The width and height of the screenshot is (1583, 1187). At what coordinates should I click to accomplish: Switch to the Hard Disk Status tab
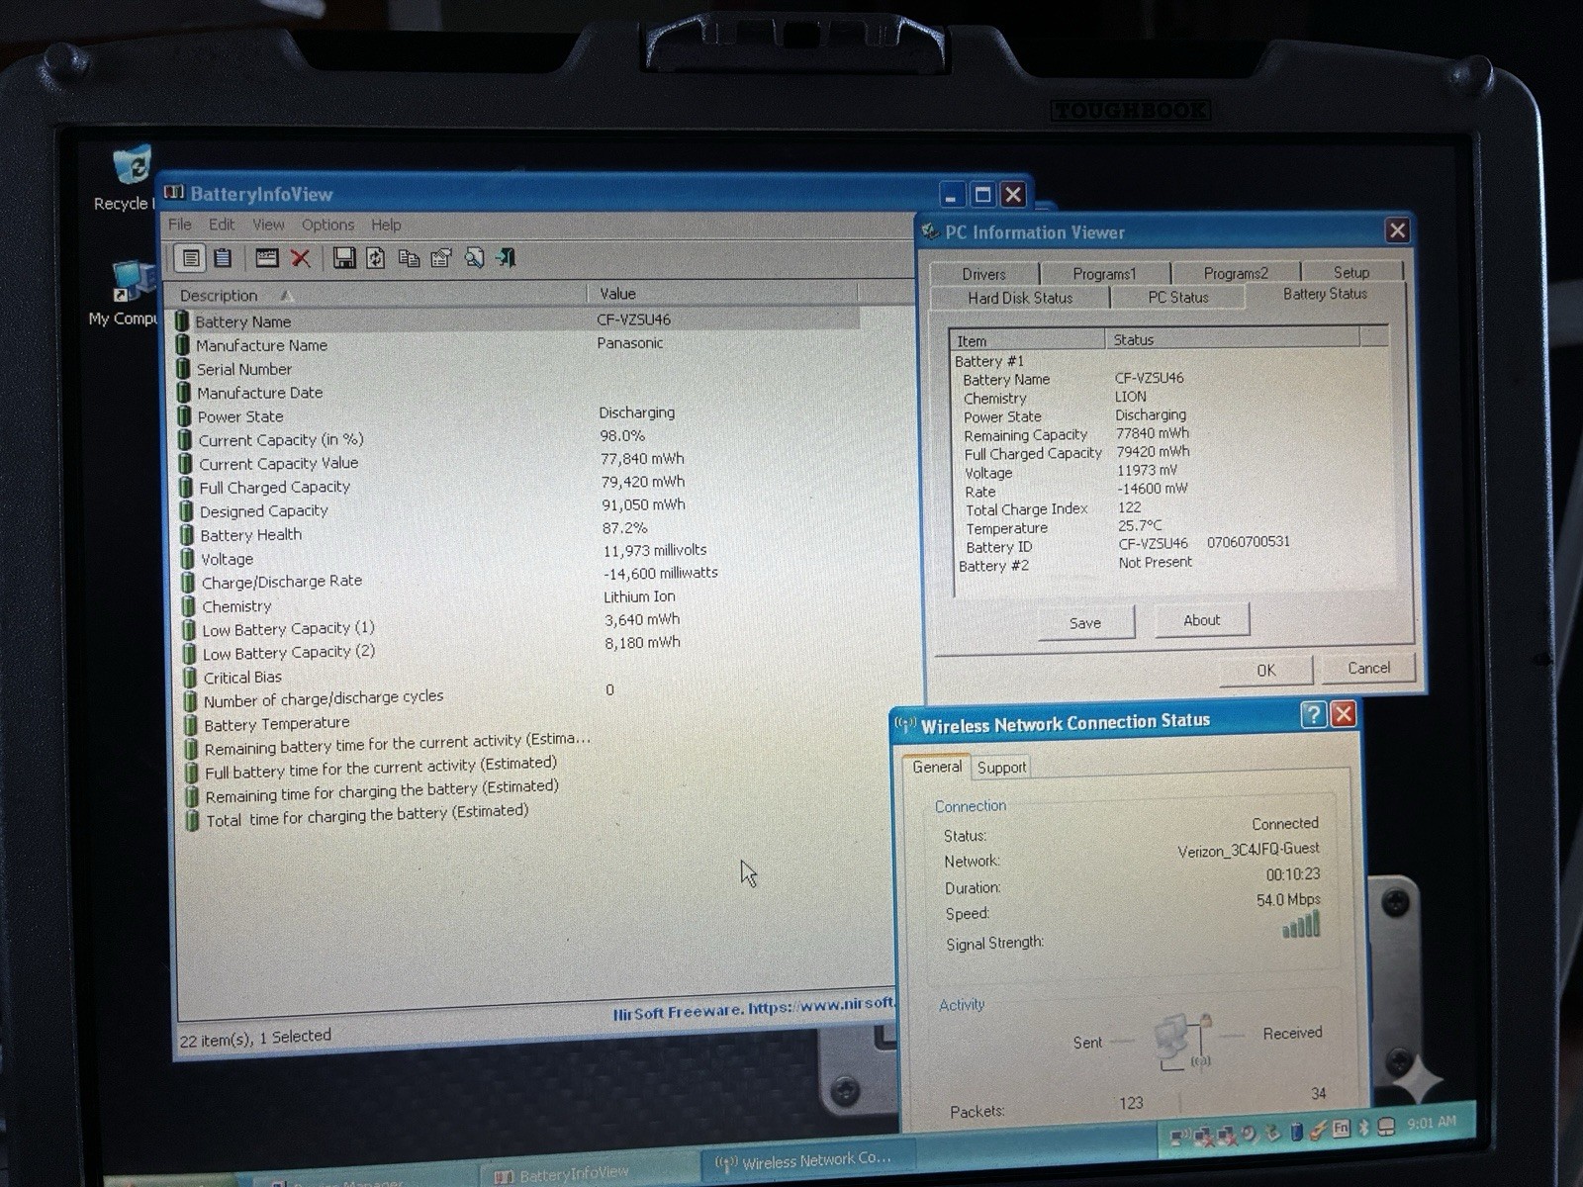[x=1020, y=298]
